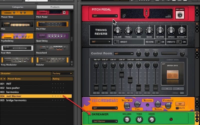
Task: Click the pan knob of the RIB 121 channel
Action: coord(96,65)
